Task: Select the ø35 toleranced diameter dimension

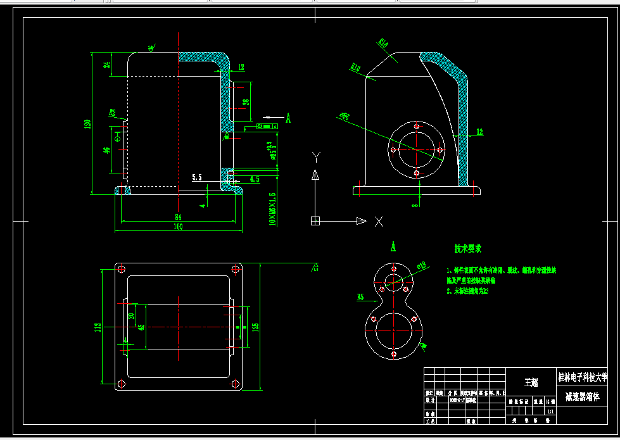Action: 273,151
